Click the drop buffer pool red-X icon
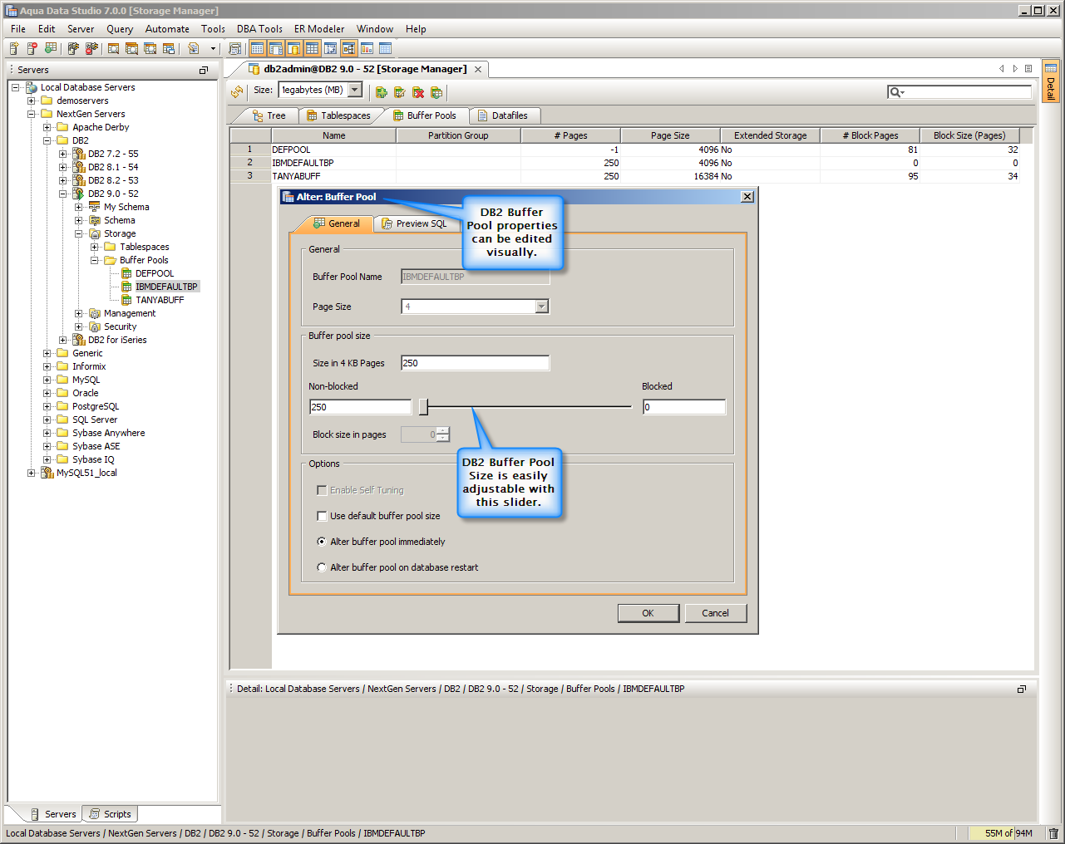Viewport: 1065px width, 844px height. [x=418, y=91]
